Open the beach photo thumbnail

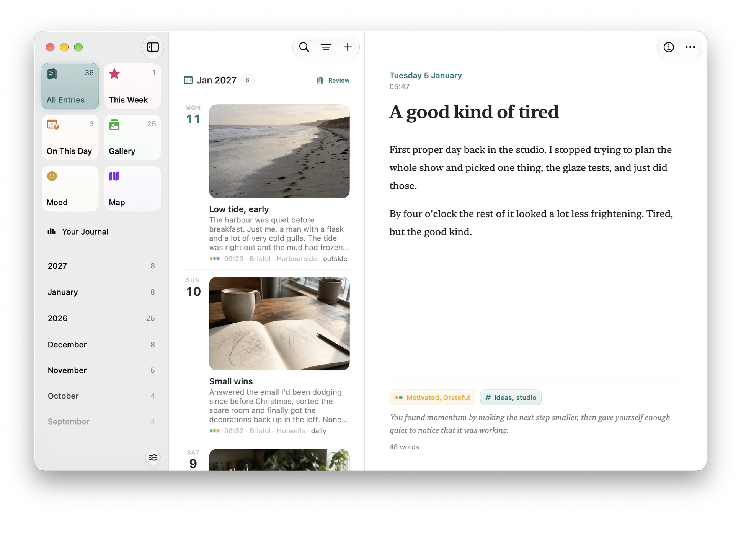point(279,151)
